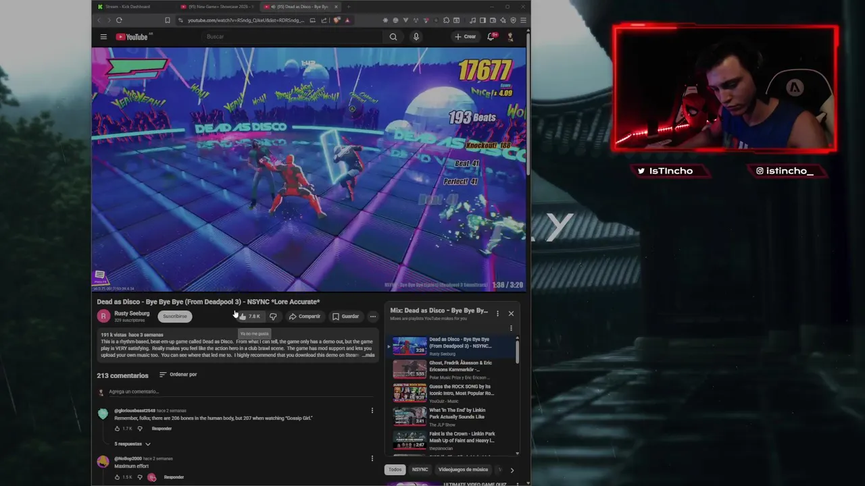
Task: Open the Brave Rewards triangle icon
Action: tap(347, 20)
